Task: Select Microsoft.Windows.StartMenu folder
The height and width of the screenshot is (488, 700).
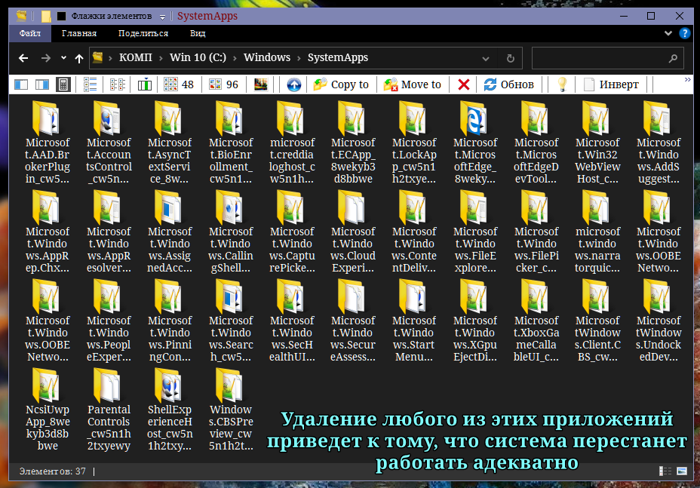Action: tap(414, 321)
